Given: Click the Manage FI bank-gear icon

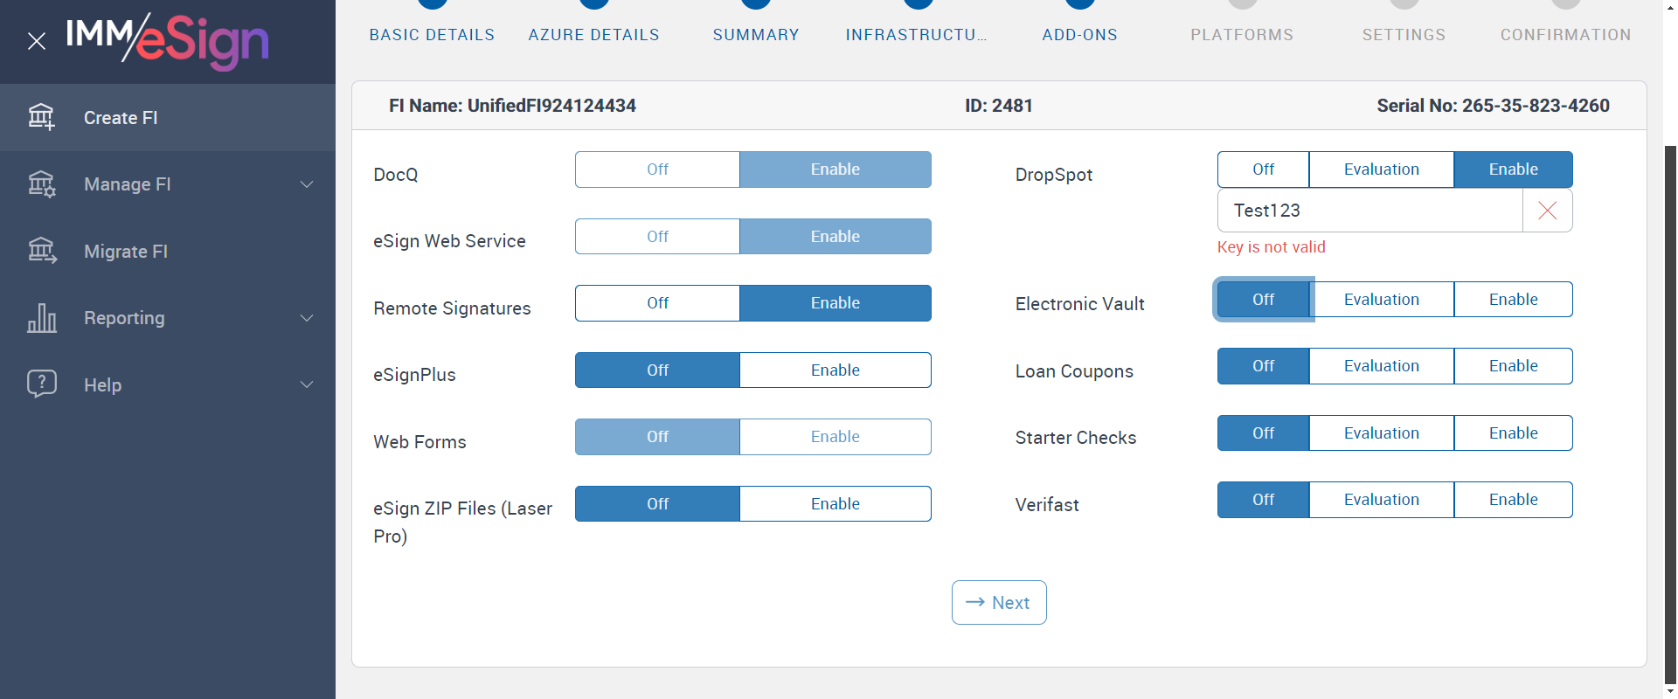Looking at the screenshot, I should pos(41,184).
